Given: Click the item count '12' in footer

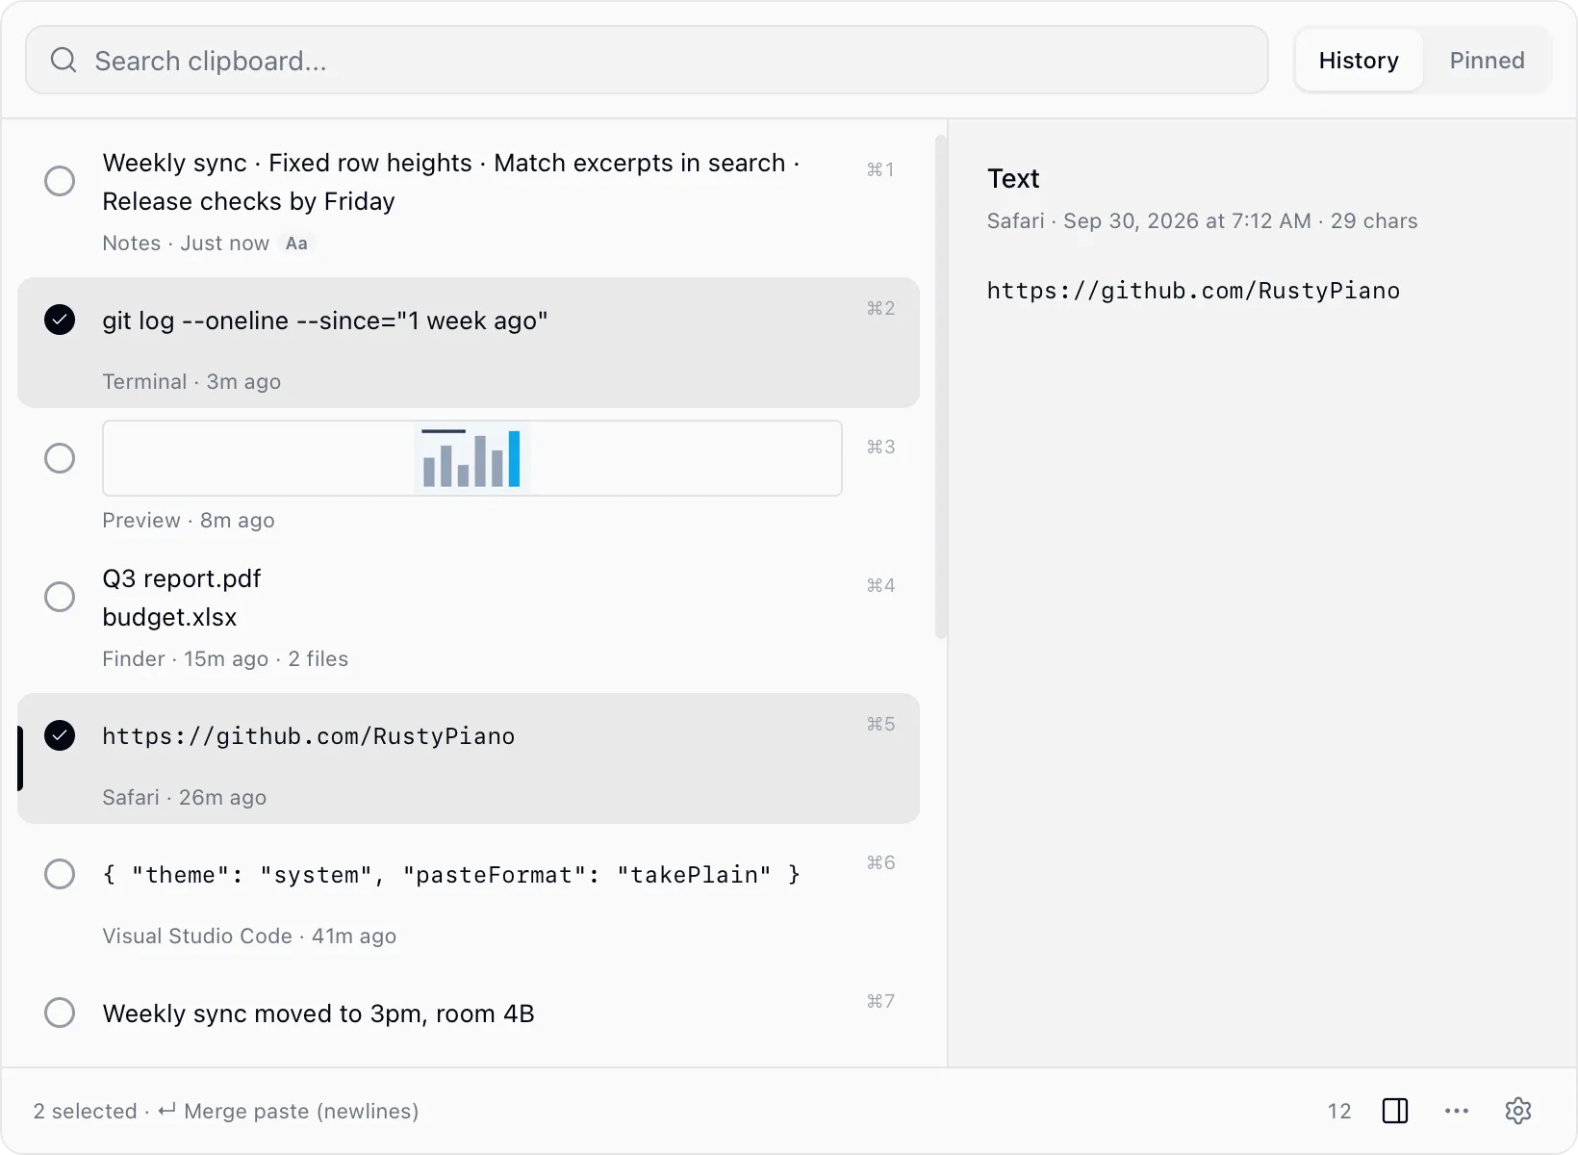Looking at the screenshot, I should tap(1339, 1111).
